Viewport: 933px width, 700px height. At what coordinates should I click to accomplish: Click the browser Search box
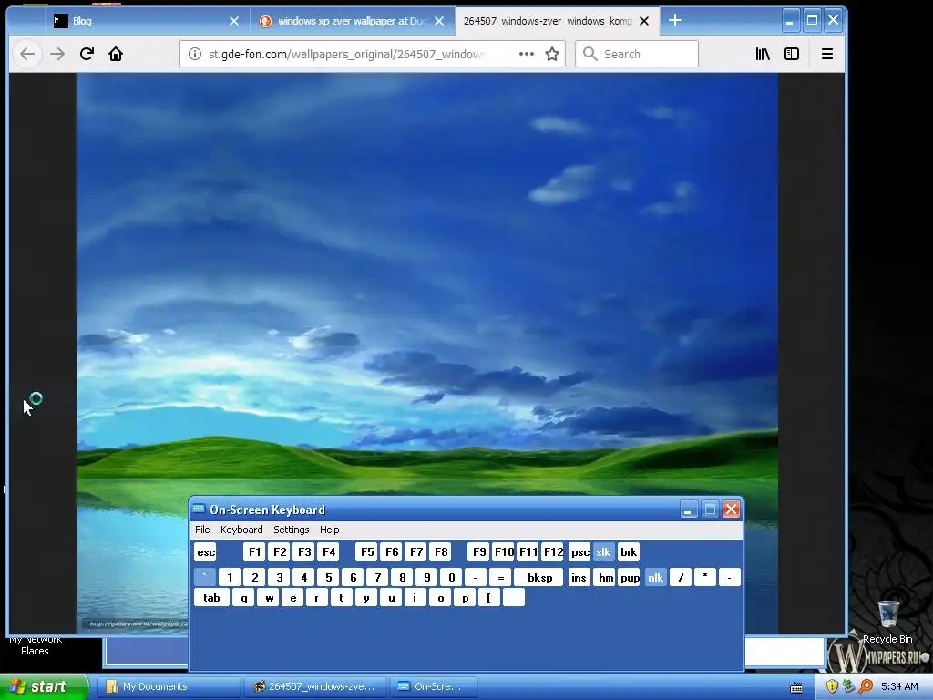[637, 54]
